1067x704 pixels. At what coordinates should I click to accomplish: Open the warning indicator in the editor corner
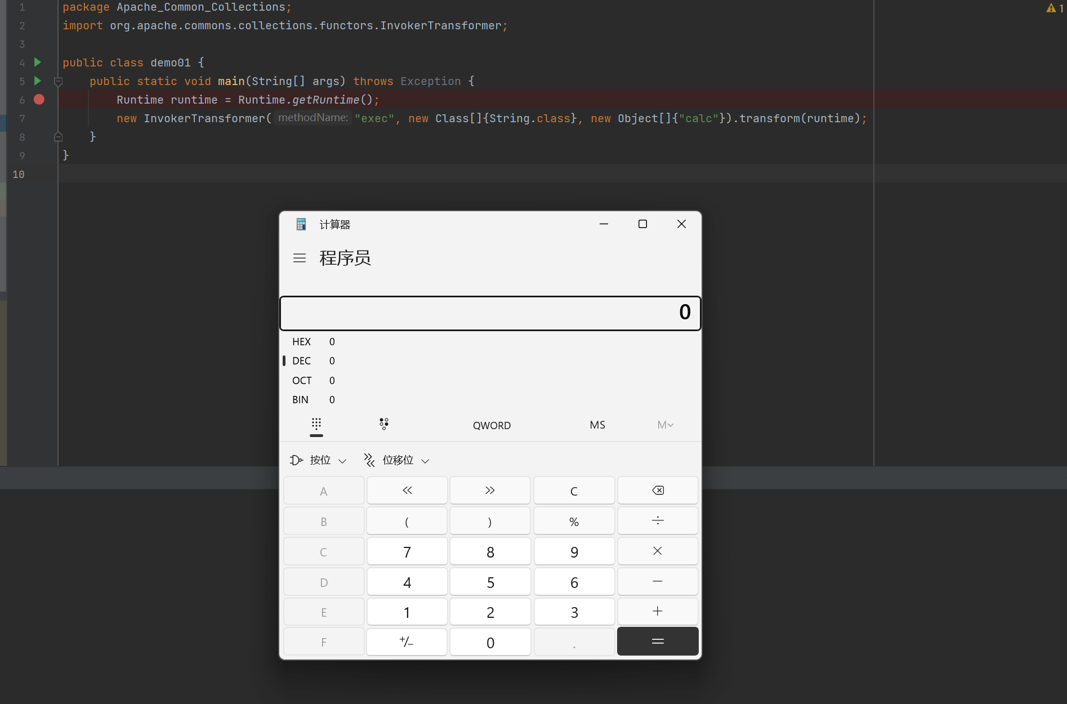(1055, 8)
